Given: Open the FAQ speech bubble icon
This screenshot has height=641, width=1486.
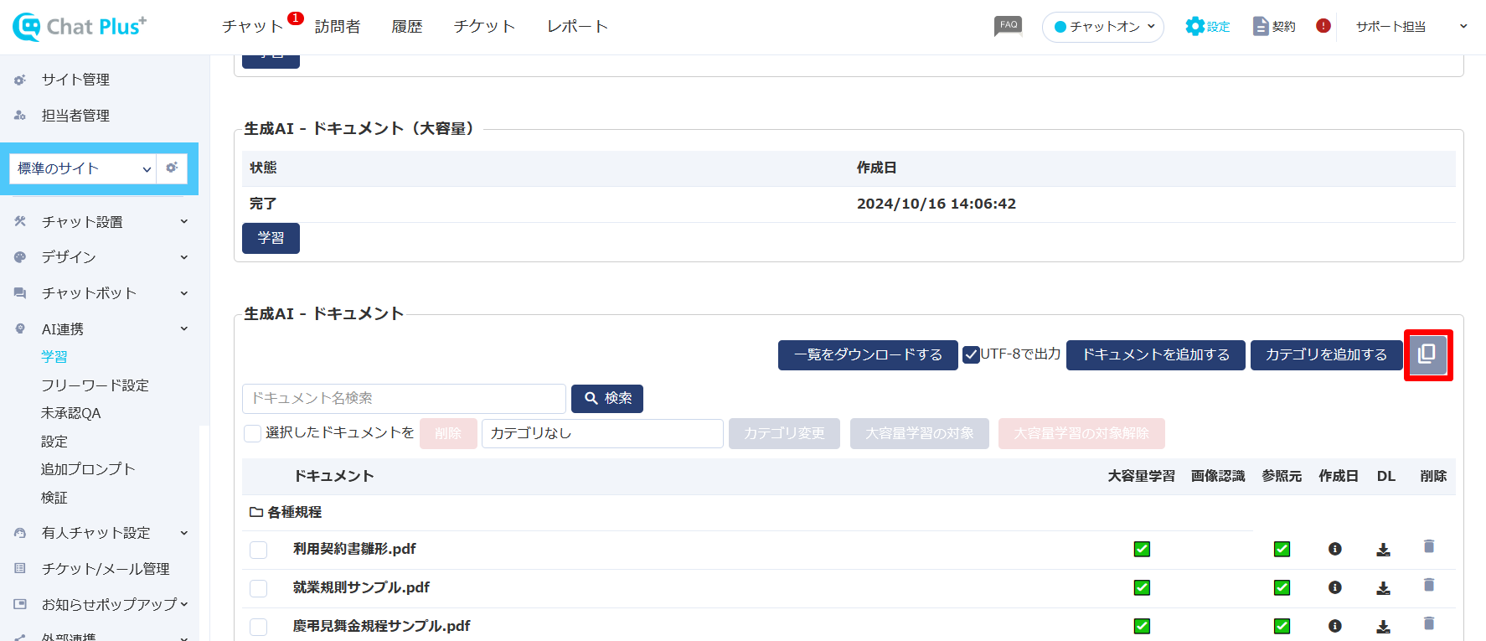Looking at the screenshot, I should tap(1008, 26).
